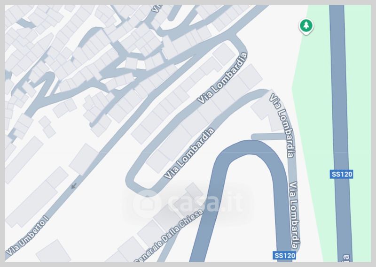Select the Via Umberto I street label
376x267 pixels.
point(27,236)
